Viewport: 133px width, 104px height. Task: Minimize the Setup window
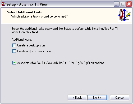tap(117, 4)
